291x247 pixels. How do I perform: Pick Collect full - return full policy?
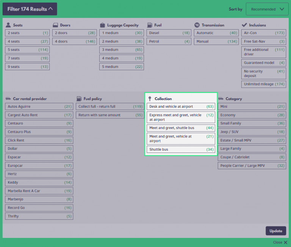pos(109,107)
